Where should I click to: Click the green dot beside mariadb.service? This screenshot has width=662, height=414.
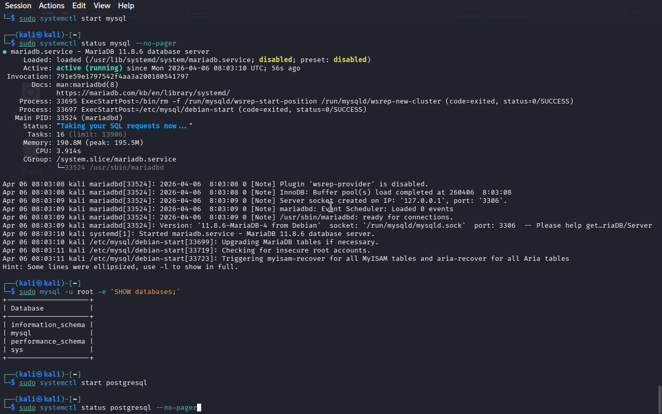[5, 52]
